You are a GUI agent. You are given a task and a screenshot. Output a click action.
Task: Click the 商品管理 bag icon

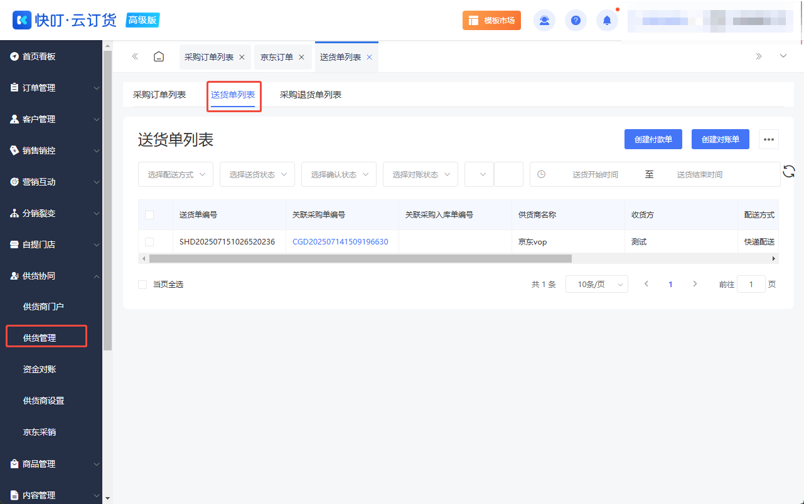[14, 464]
